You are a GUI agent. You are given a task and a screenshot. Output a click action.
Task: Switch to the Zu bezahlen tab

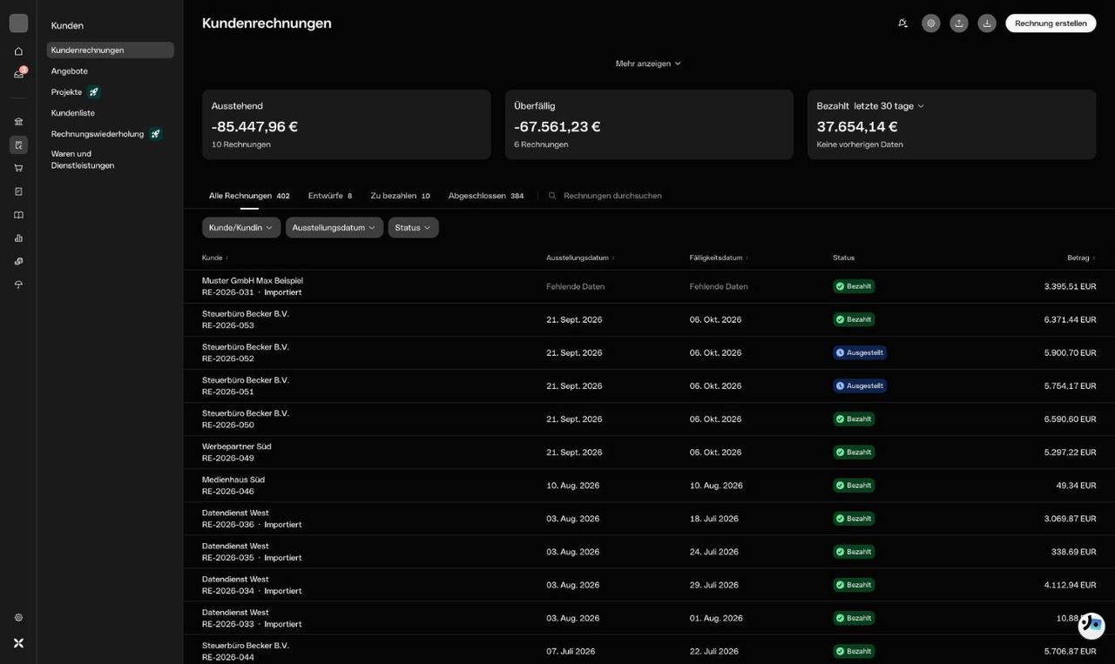tap(400, 196)
